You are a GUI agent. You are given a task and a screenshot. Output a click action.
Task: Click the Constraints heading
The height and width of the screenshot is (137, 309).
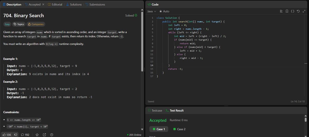point(11,113)
